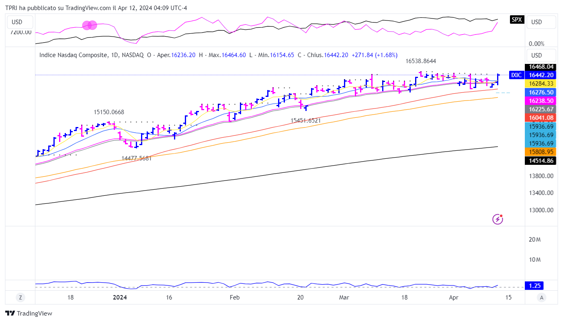
Task: Click the Mar label on time axis
Action: [344, 297]
